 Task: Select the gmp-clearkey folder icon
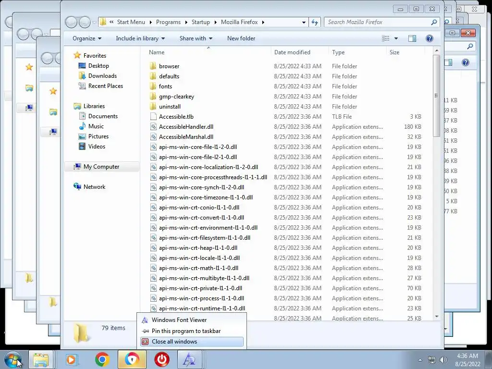[x=153, y=96]
